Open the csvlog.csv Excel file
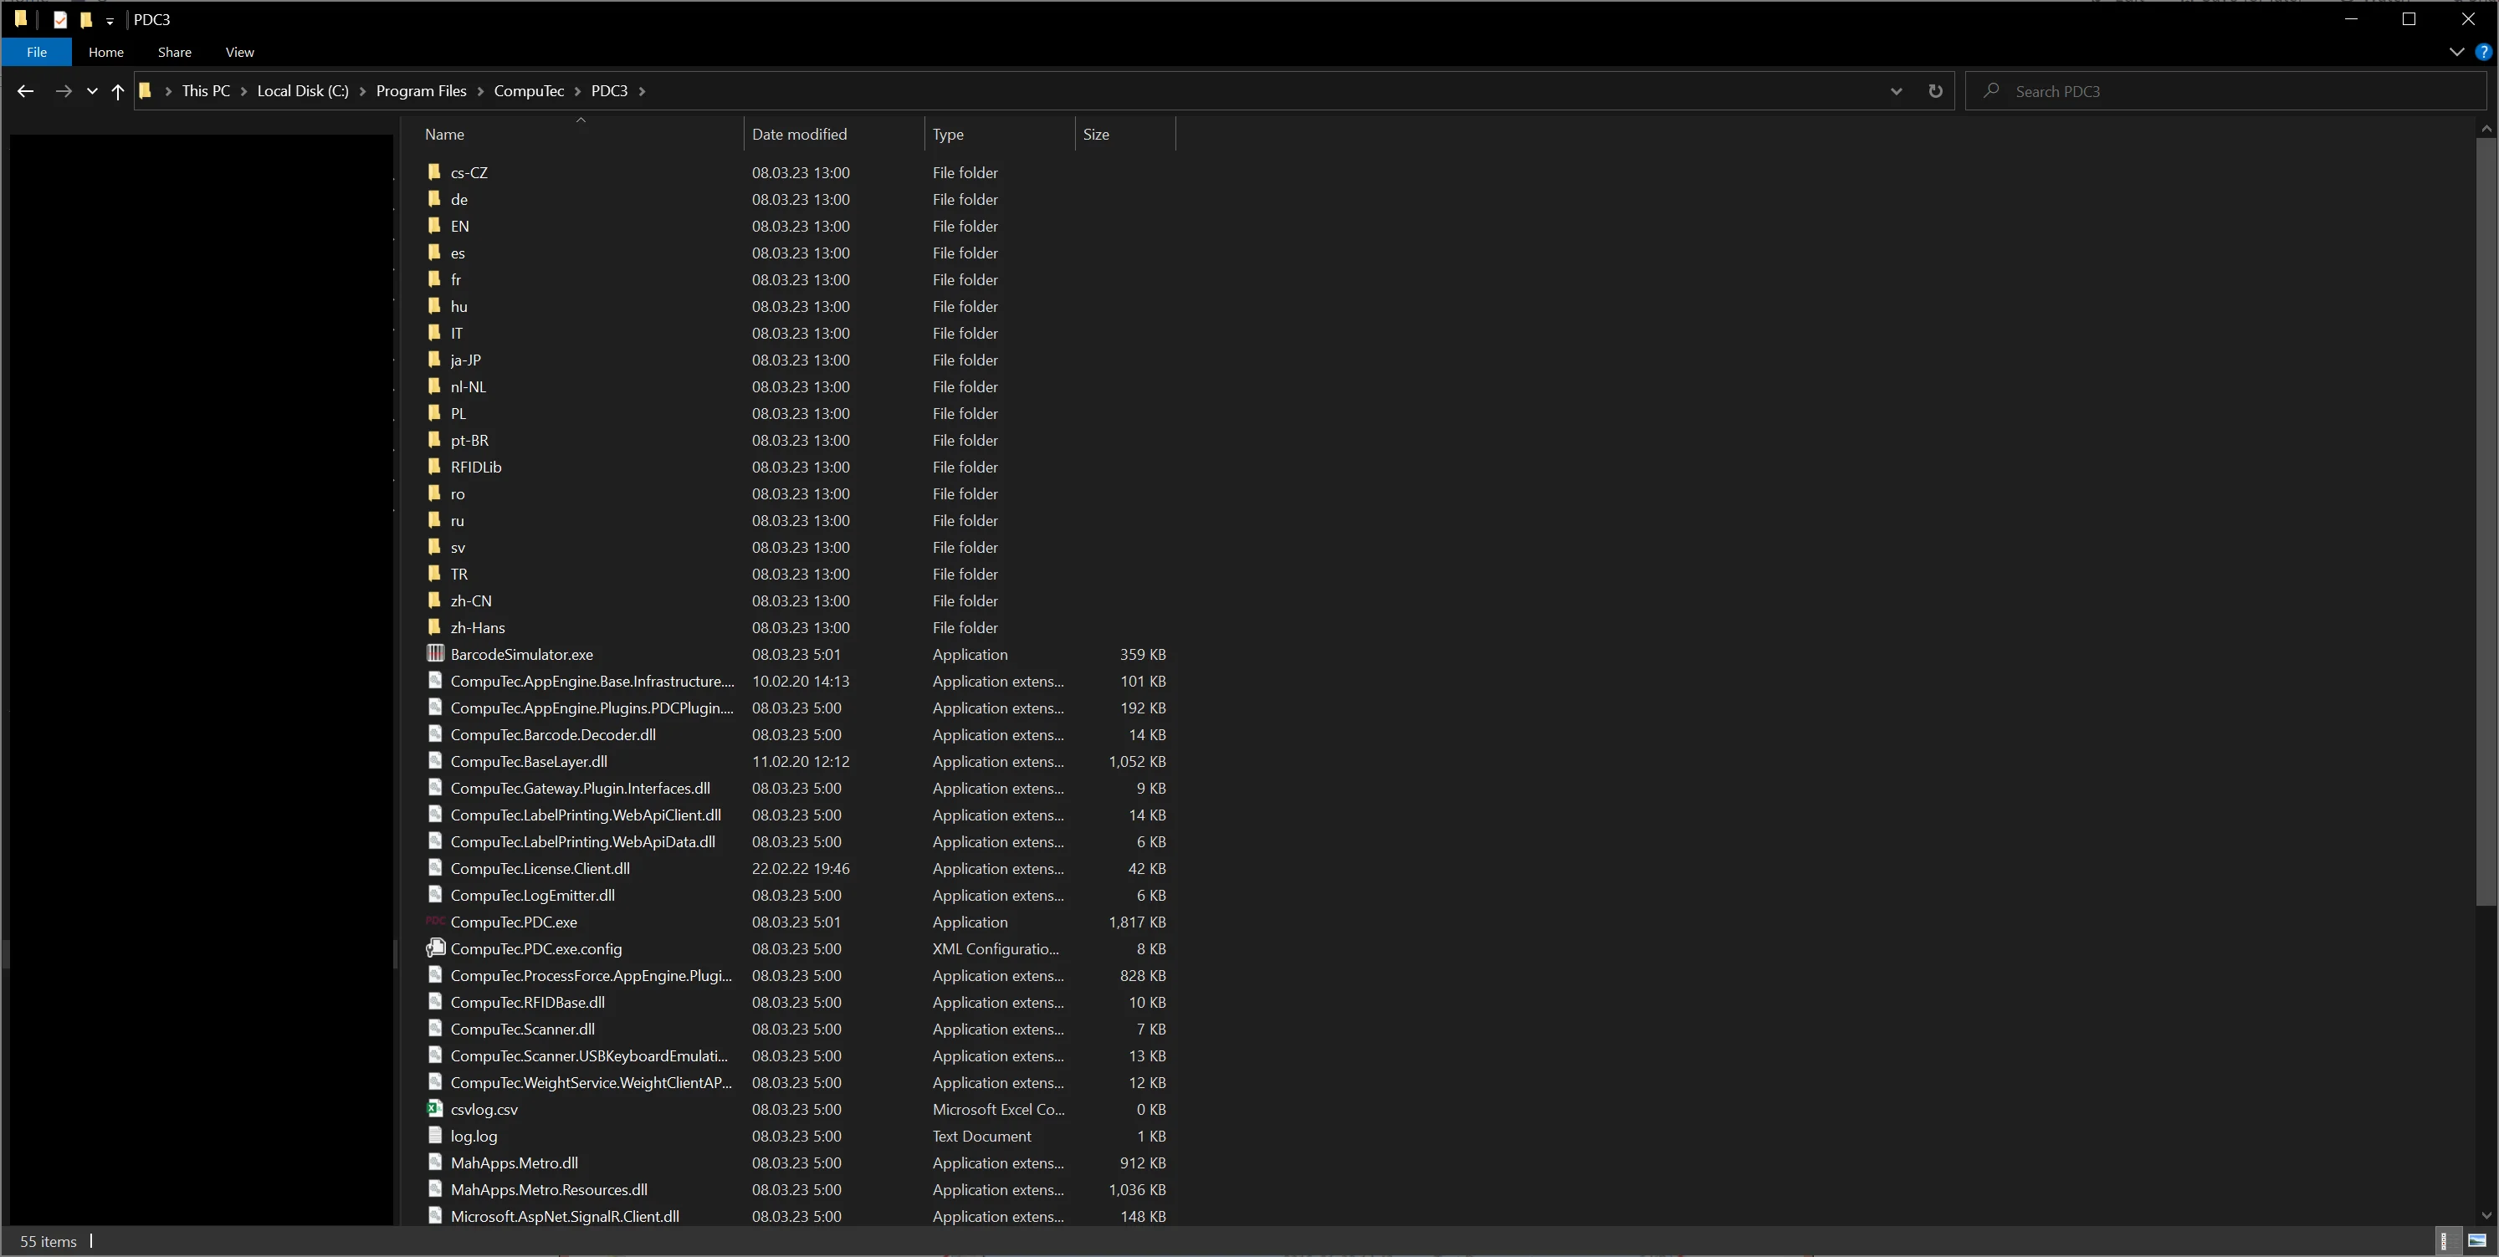Screen dimensions: 2499x1257 point(483,1109)
